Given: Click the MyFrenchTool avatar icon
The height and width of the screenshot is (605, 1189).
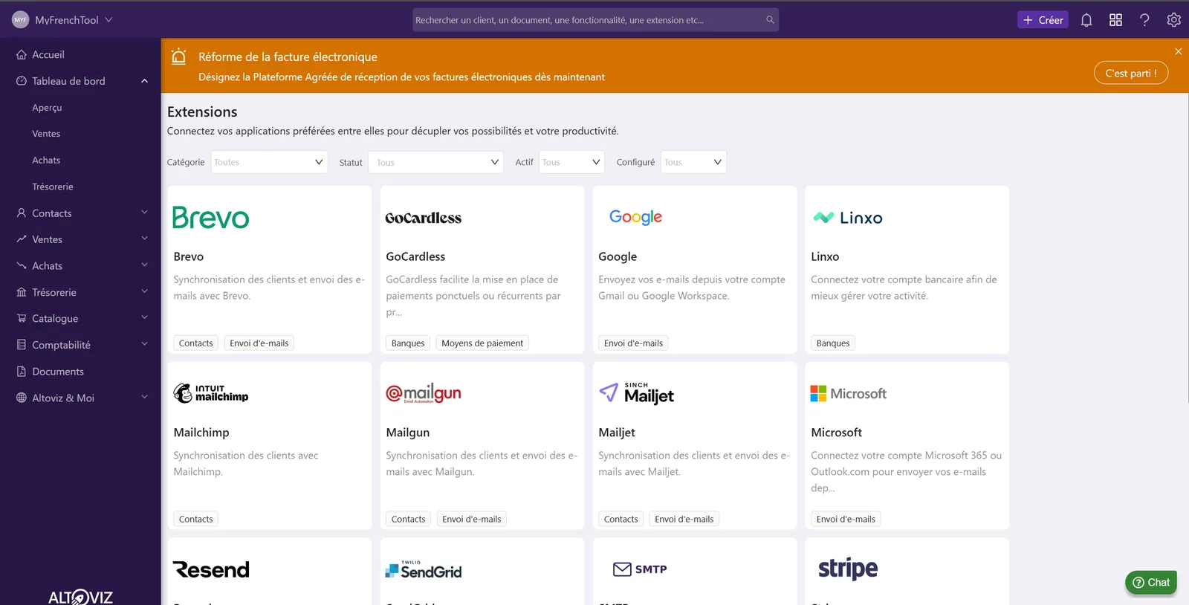Looking at the screenshot, I should point(20,20).
